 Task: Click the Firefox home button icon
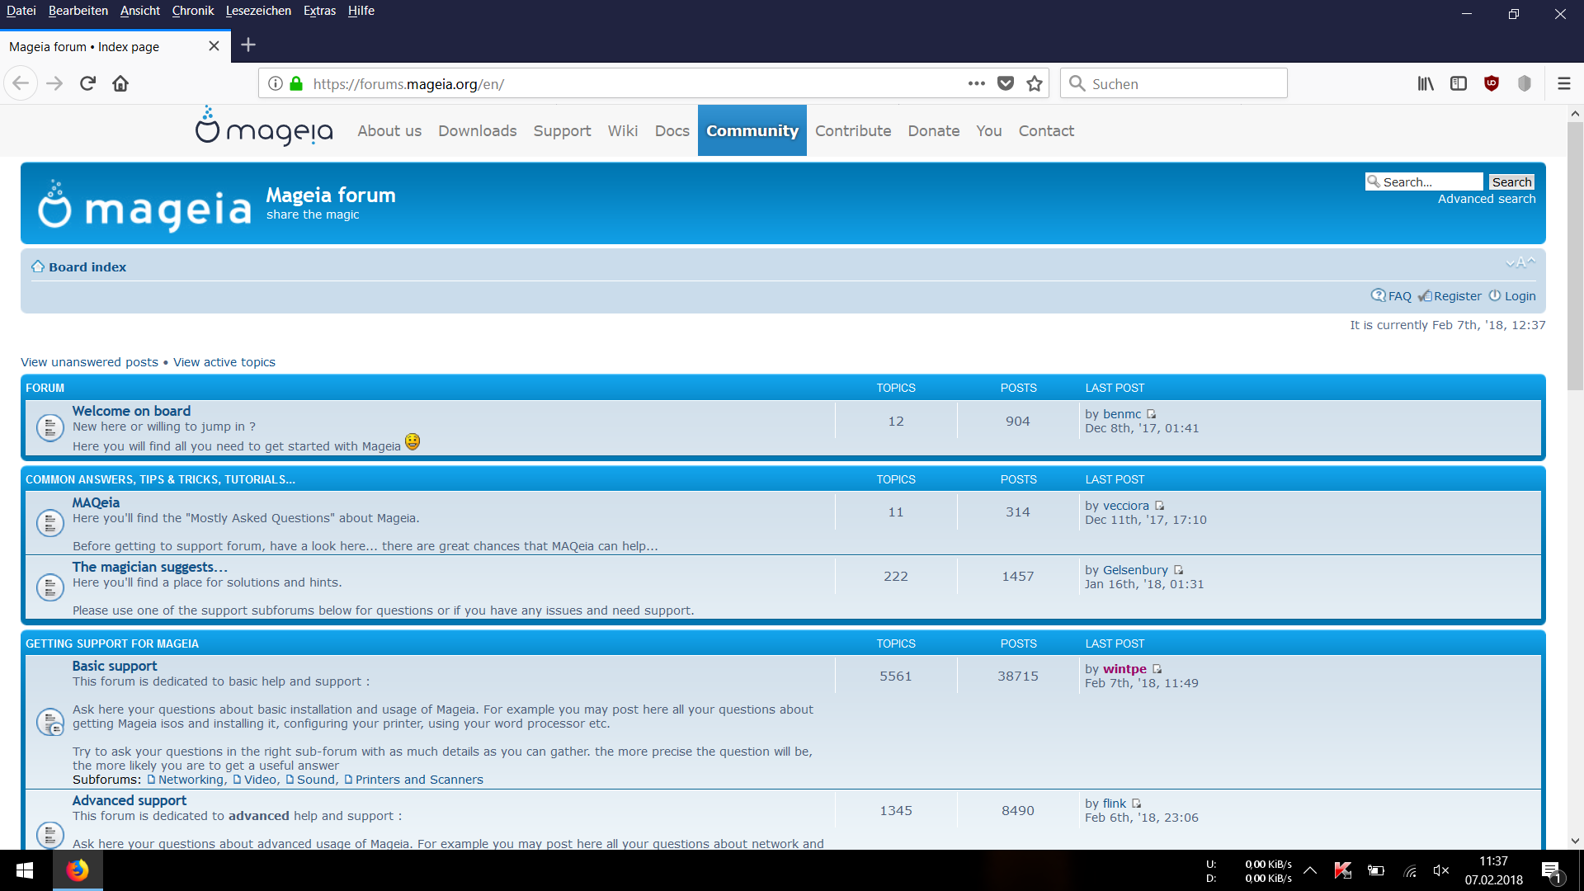[120, 83]
